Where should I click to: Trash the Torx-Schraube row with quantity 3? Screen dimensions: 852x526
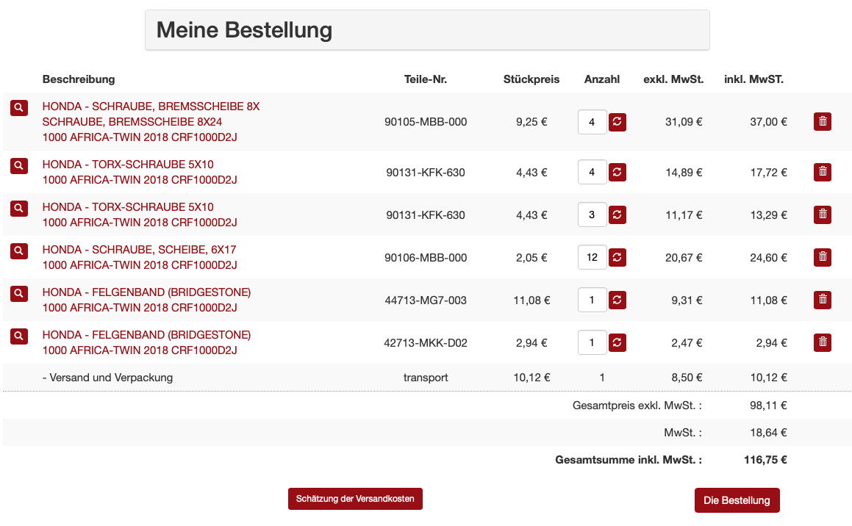823,215
